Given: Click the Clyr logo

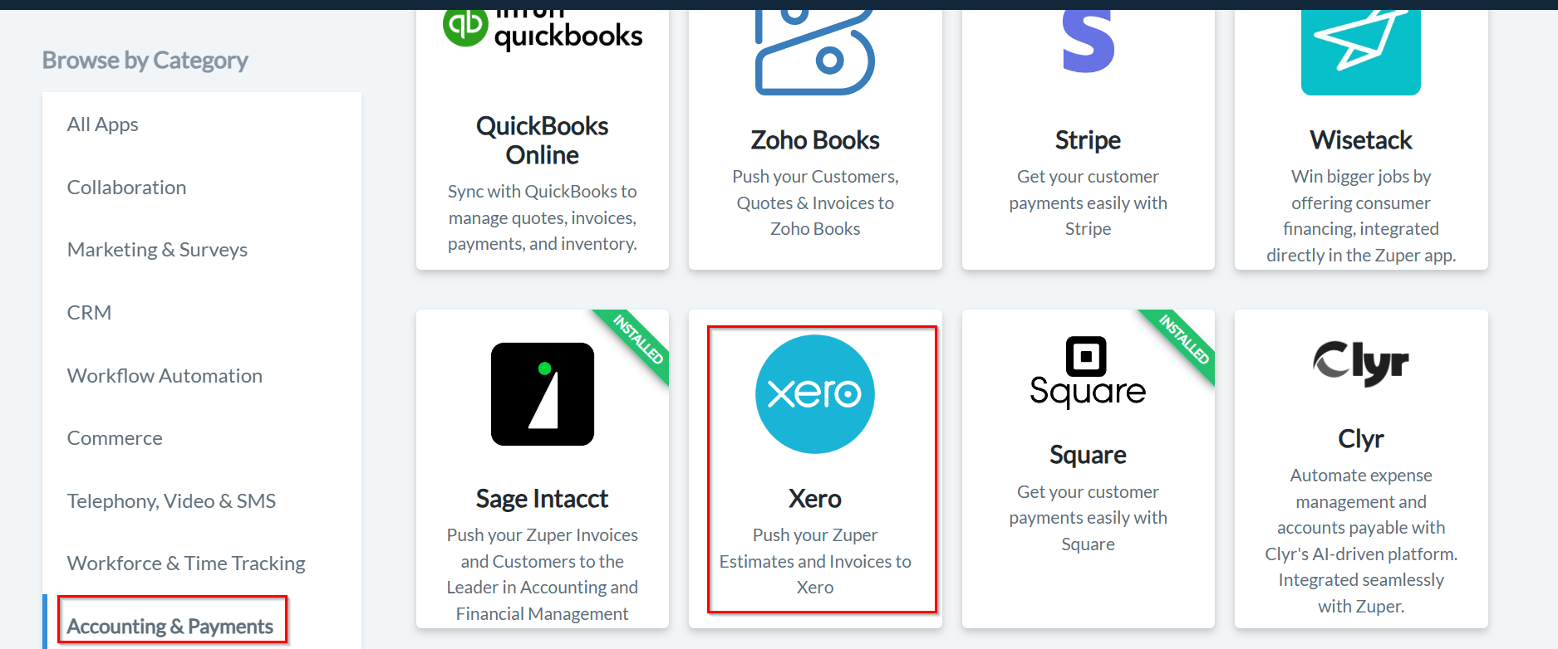Looking at the screenshot, I should coord(1360,364).
